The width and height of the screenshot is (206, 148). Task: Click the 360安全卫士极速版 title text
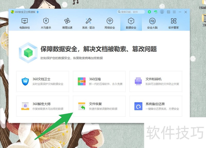pyautogui.click(x=25, y=12)
